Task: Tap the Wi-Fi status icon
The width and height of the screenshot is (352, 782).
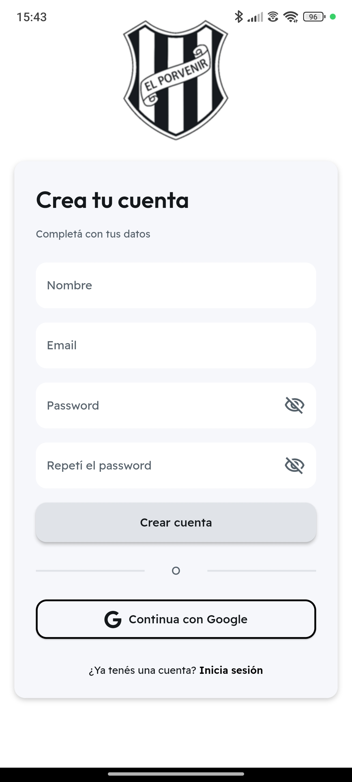Action: (290, 17)
